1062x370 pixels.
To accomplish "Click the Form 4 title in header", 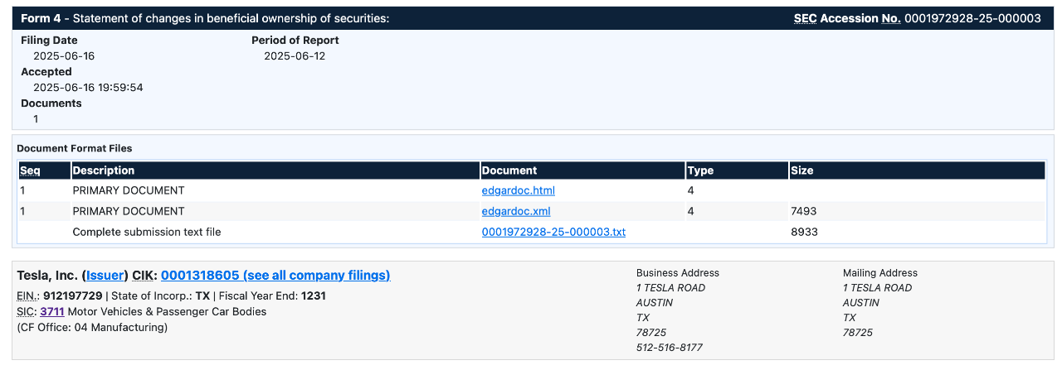I will (43, 18).
